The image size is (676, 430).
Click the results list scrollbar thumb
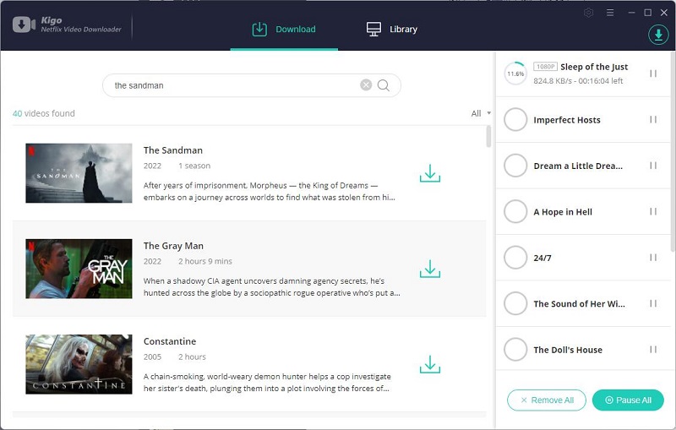[488, 136]
